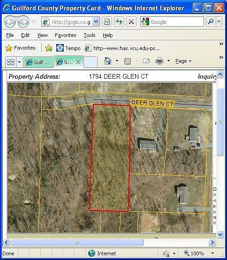Open the Edit menu
This screenshot has width=227, height=260.
25,35
